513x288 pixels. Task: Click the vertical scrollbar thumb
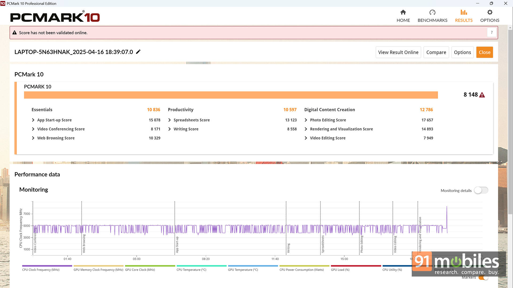[510, 122]
